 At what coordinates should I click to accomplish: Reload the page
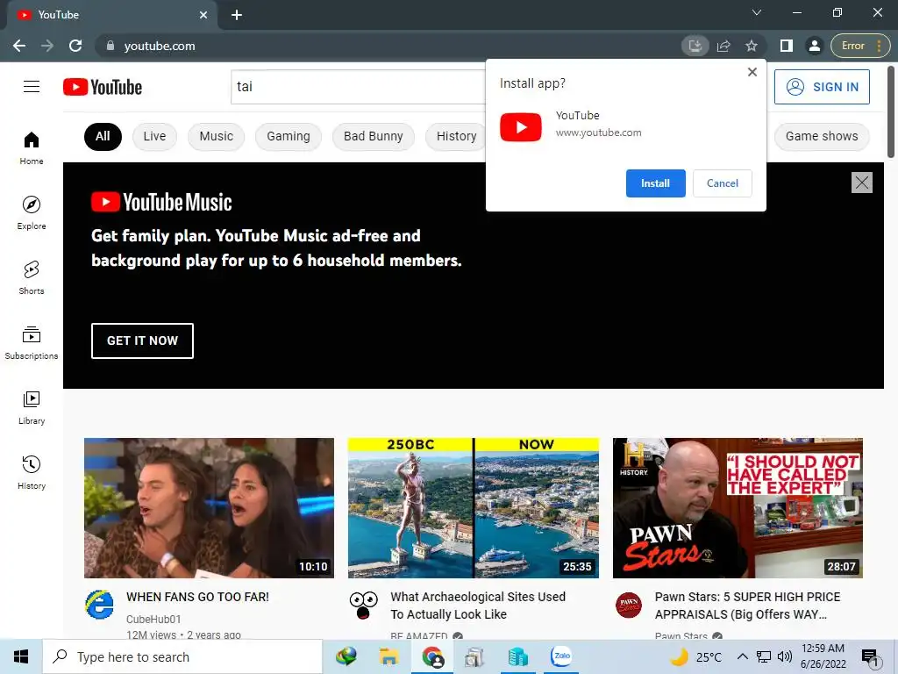pyautogui.click(x=75, y=46)
